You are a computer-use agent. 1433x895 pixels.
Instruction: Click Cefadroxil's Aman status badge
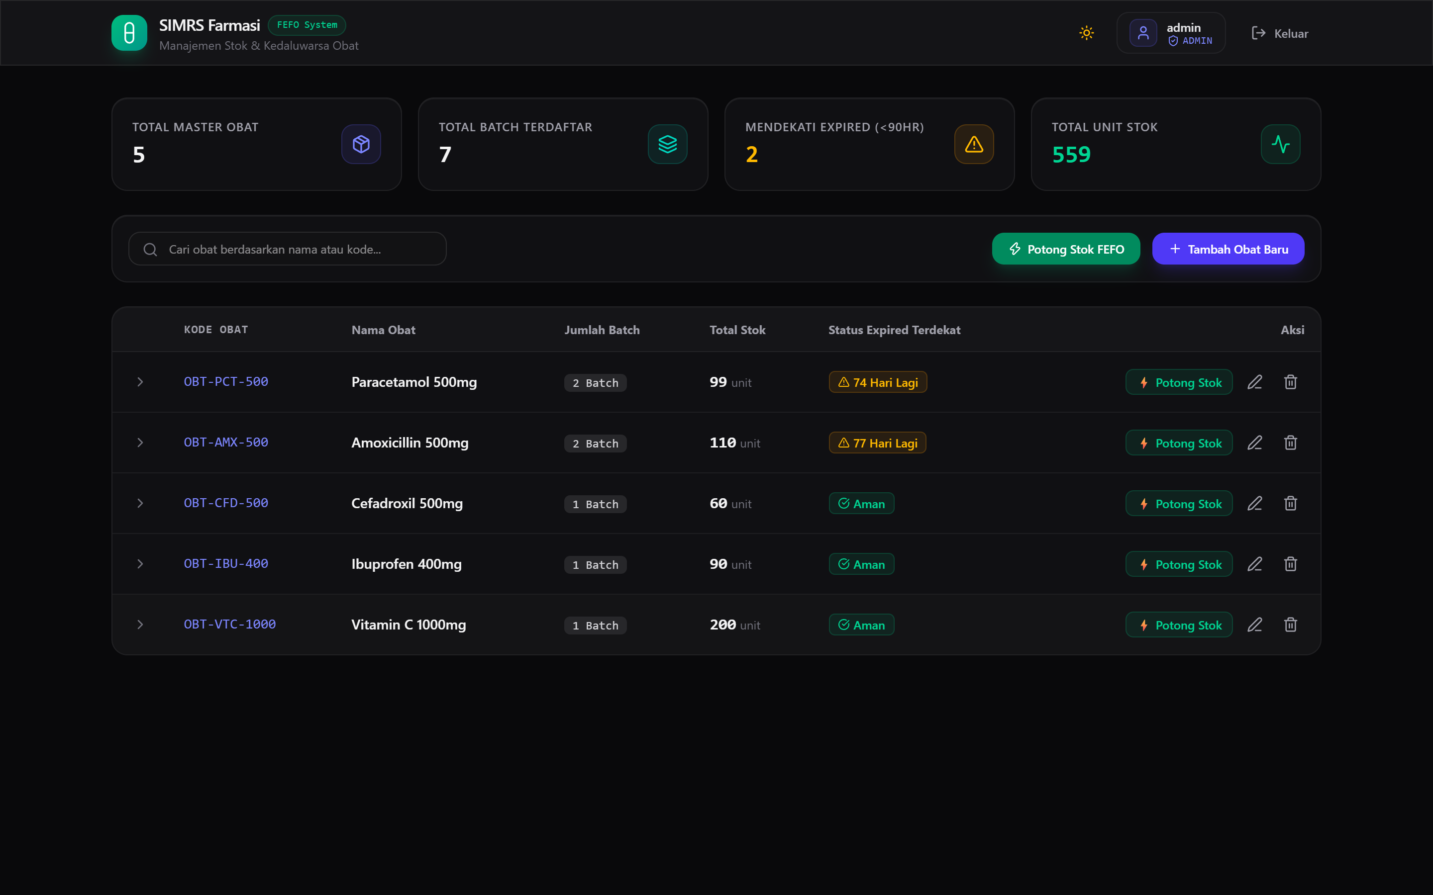pos(862,503)
